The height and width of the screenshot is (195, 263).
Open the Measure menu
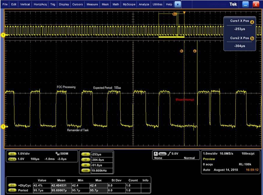click(92, 4)
